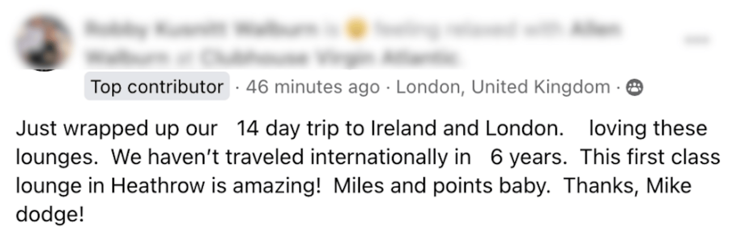Click the phrase Miles and points baby
This screenshot has width=732, height=243.
pyautogui.click(x=442, y=186)
